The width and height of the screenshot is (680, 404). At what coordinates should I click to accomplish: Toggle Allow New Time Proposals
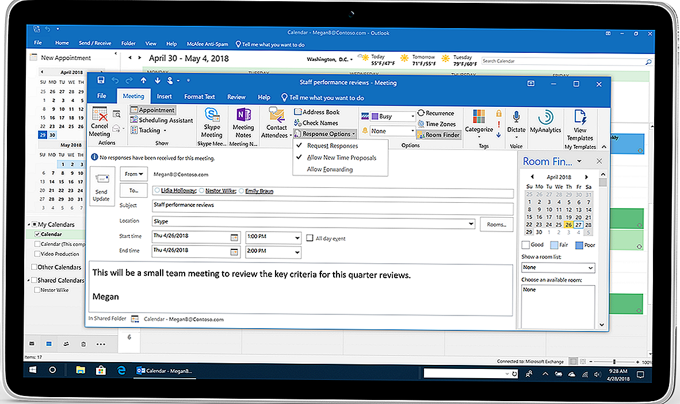tap(341, 157)
